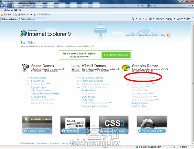Open the DOMContentLoaded demo link

pyautogui.click(x=92, y=81)
